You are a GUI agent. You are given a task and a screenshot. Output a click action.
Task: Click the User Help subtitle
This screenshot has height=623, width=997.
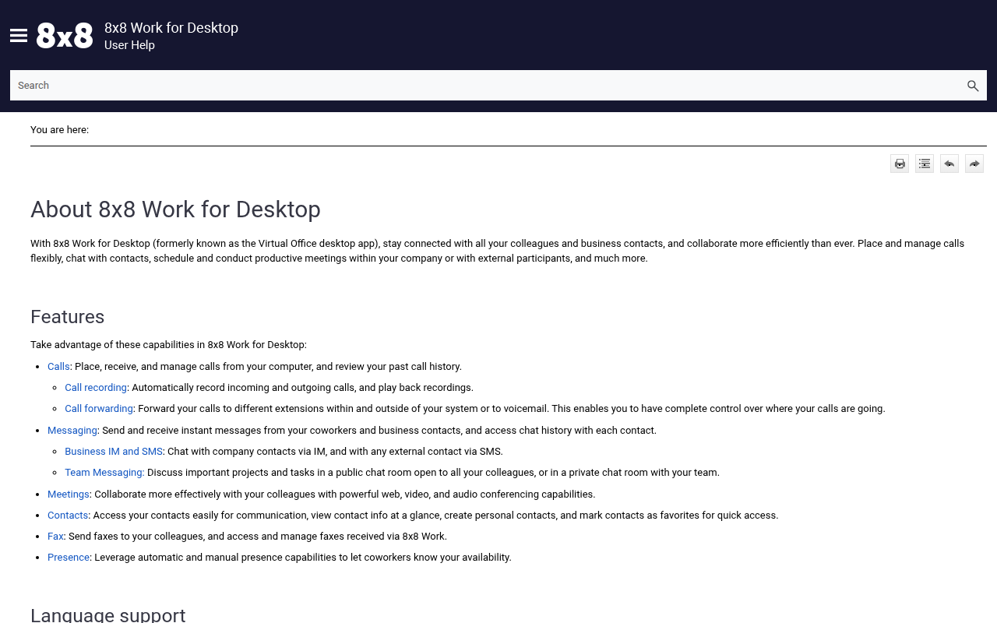(129, 45)
